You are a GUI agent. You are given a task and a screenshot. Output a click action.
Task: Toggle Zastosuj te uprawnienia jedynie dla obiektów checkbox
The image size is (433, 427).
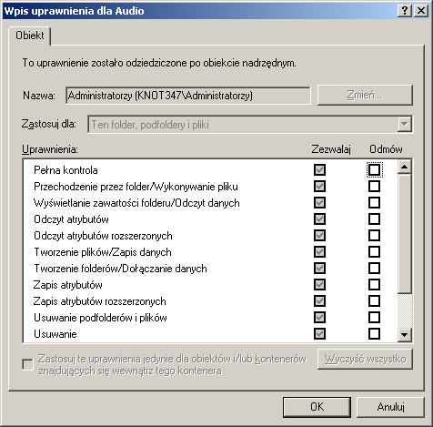[x=27, y=364]
